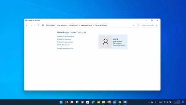This screenshot has width=186, height=105.
Task: Click the User 2 profile picture
Action: click(x=105, y=42)
